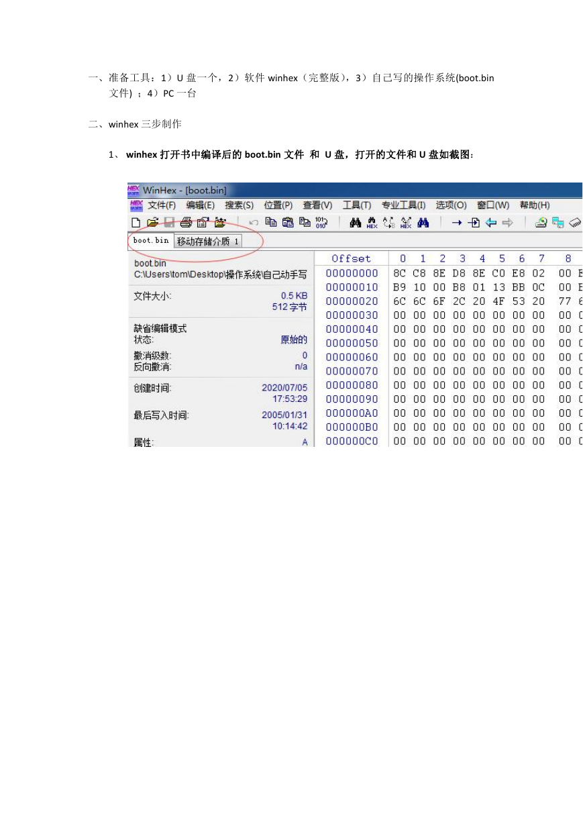Click the Go To Offset arrow icon
Screen dimensions: 583x824
pos(457,223)
